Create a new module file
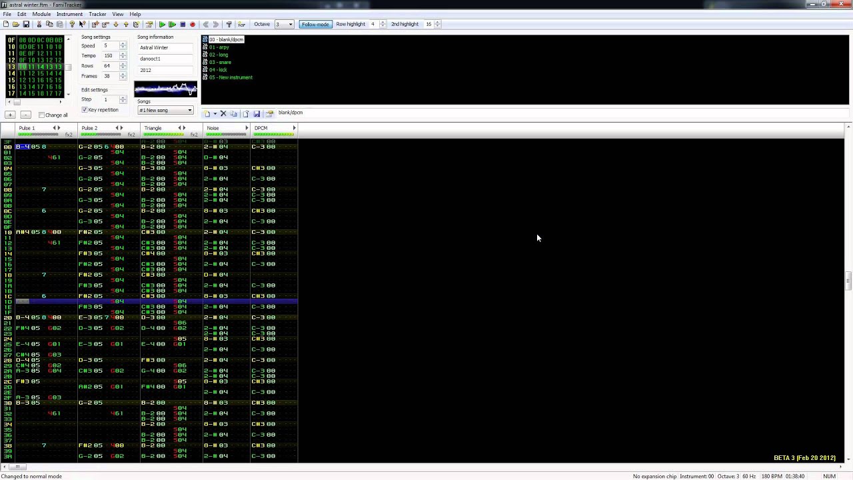This screenshot has height=480, width=853. tap(5, 24)
